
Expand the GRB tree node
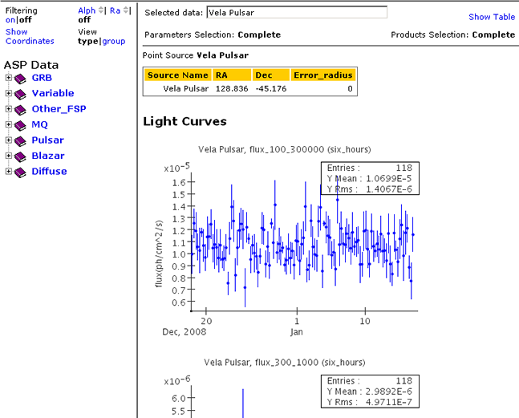9,78
